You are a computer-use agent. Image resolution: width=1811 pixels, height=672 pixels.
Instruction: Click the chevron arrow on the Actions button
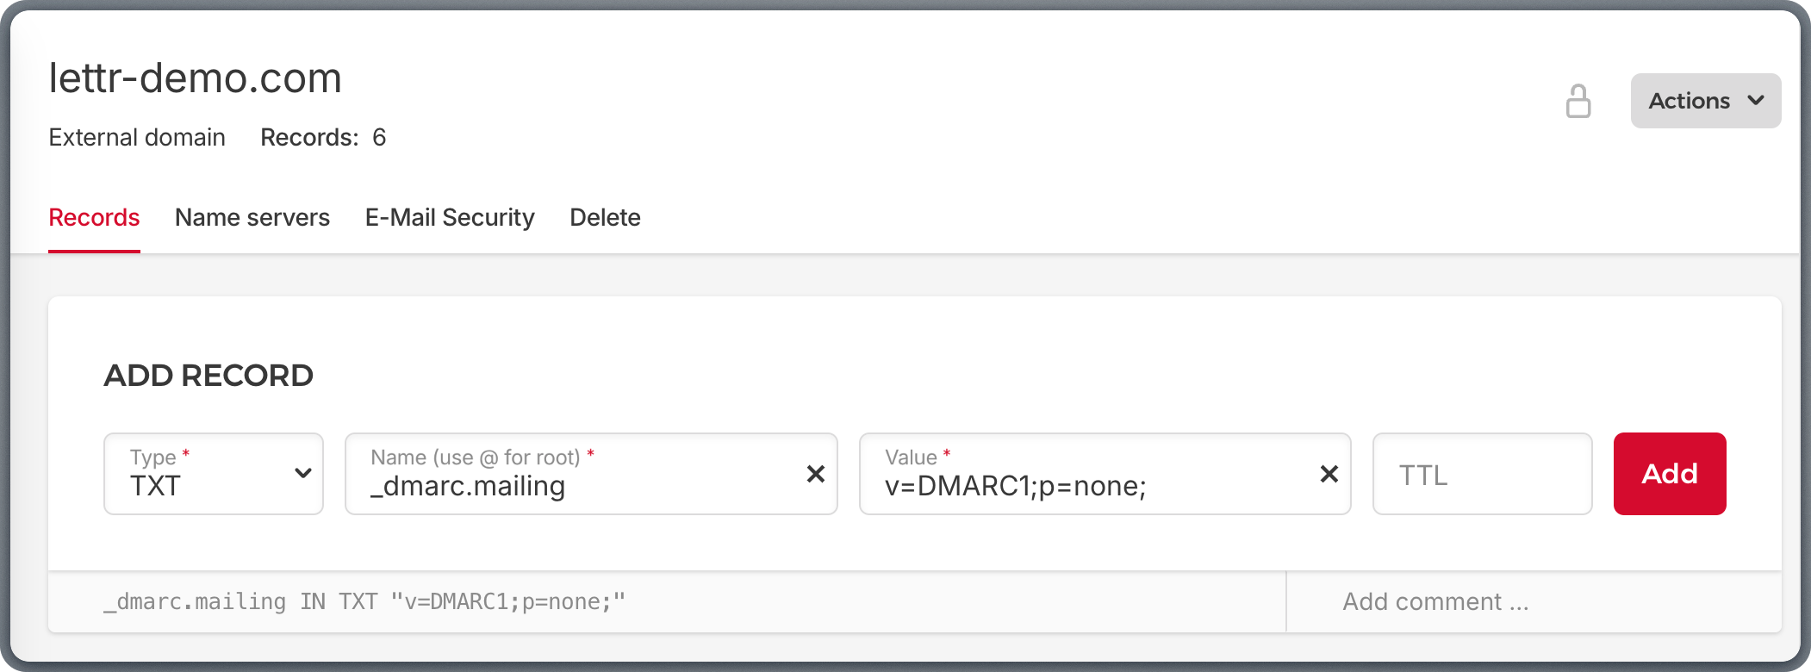click(x=1755, y=101)
